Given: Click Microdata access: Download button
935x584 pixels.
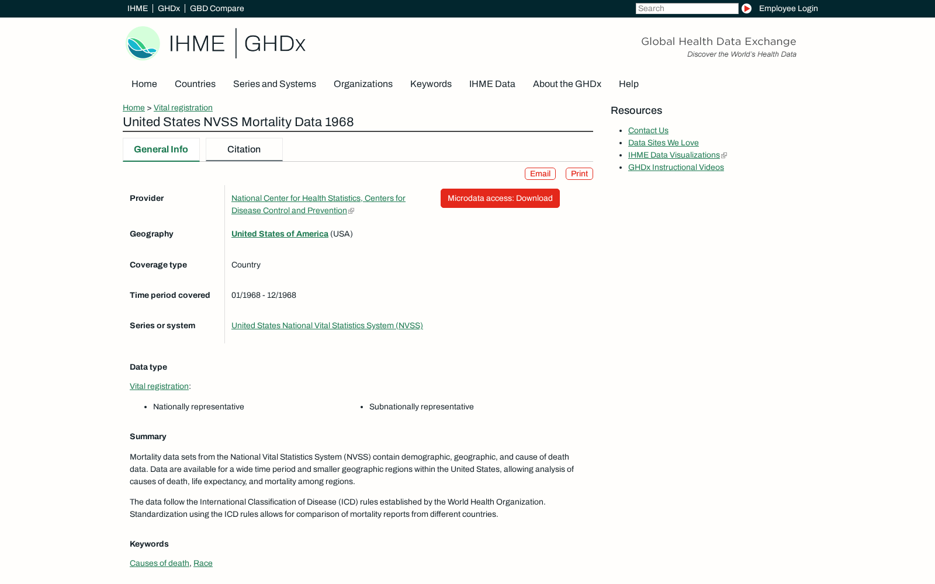Looking at the screenshot, I should (x=500, y=198).
